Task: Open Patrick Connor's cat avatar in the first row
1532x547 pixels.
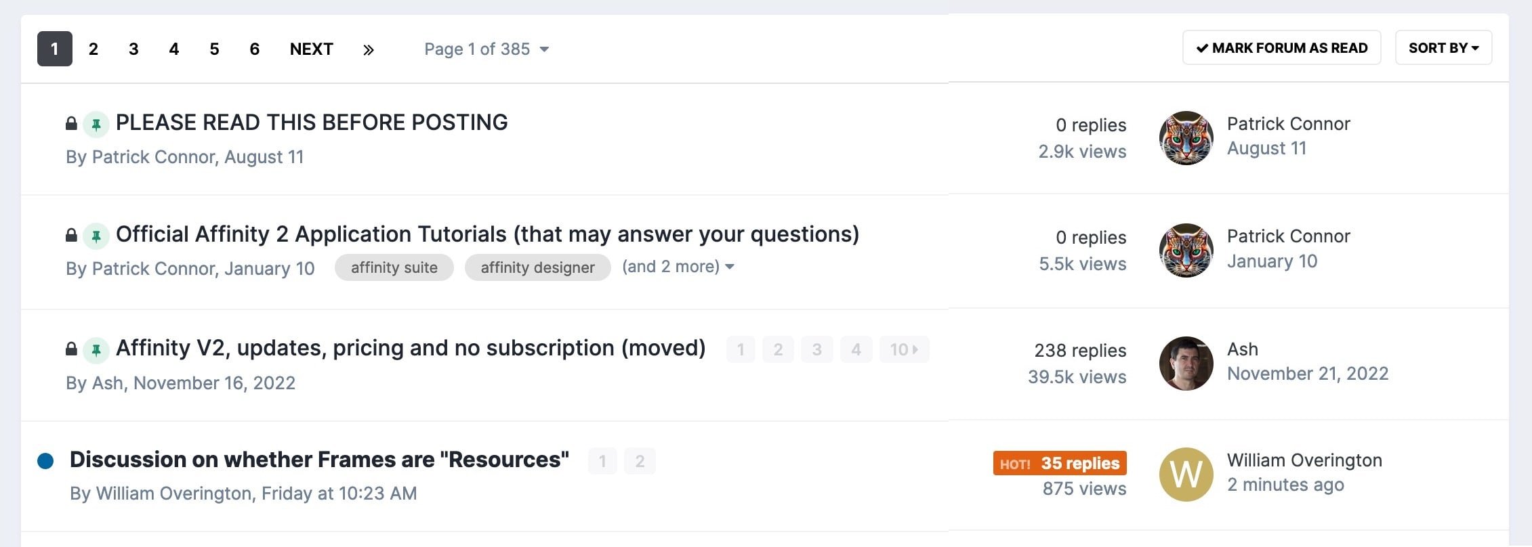Action: [x=1186, y=138]
